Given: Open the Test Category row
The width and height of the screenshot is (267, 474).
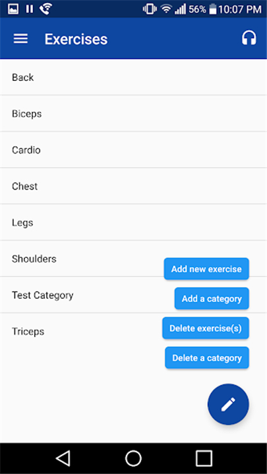Looking at the screenshot, I should click(x=133, y=295).
